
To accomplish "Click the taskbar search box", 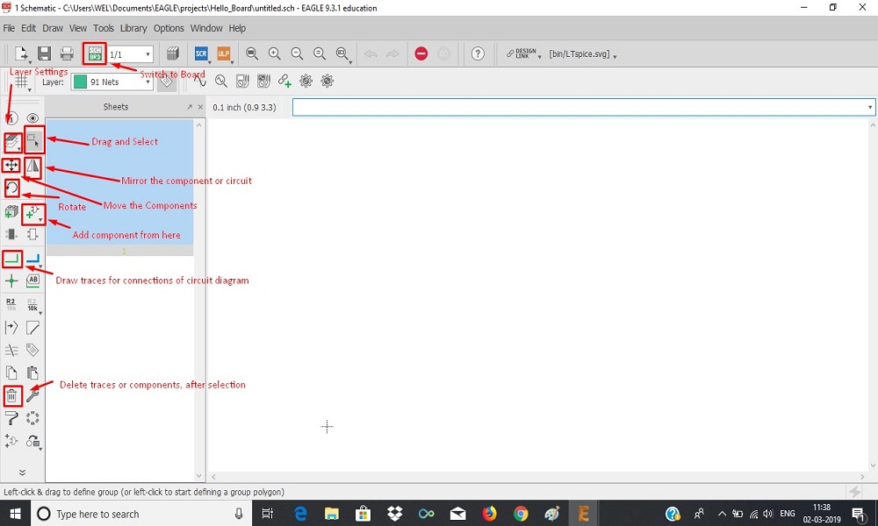I will 140,514.
